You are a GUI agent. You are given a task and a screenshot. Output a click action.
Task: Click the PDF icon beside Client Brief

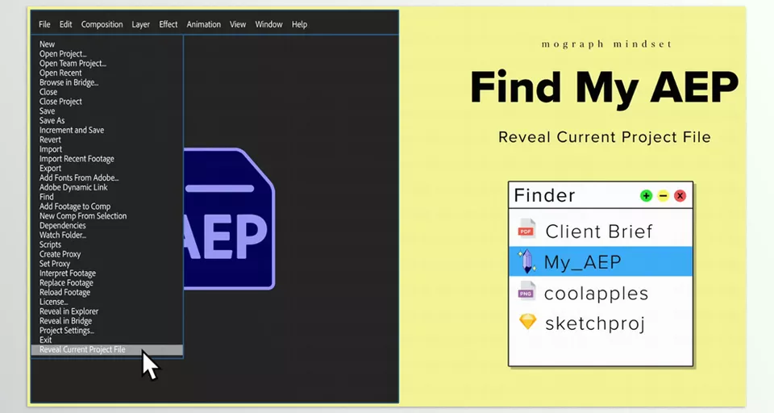[526, 229]
